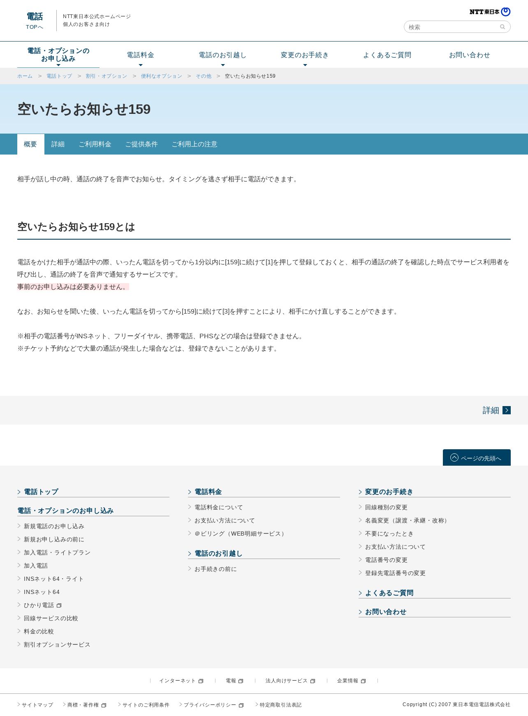Click the NTT東日本 logo
528x716 pixels.
point(490,12)
